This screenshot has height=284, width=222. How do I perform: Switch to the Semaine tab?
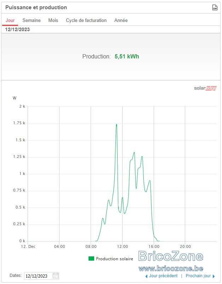point(32,20)
